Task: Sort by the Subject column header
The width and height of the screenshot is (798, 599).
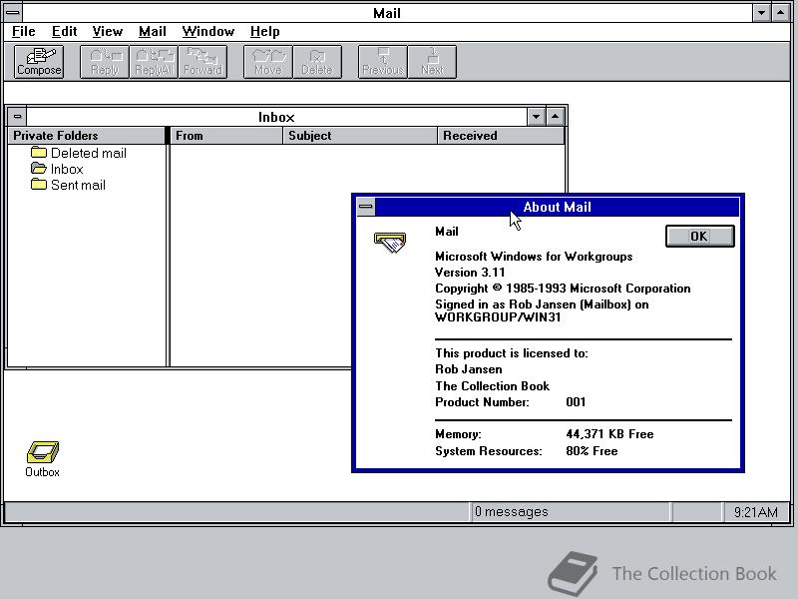Action: (360, 136)
